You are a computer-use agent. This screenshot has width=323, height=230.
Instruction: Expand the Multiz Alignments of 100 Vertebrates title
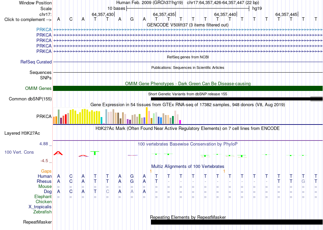pyautogui.click(x=188, y=166)
